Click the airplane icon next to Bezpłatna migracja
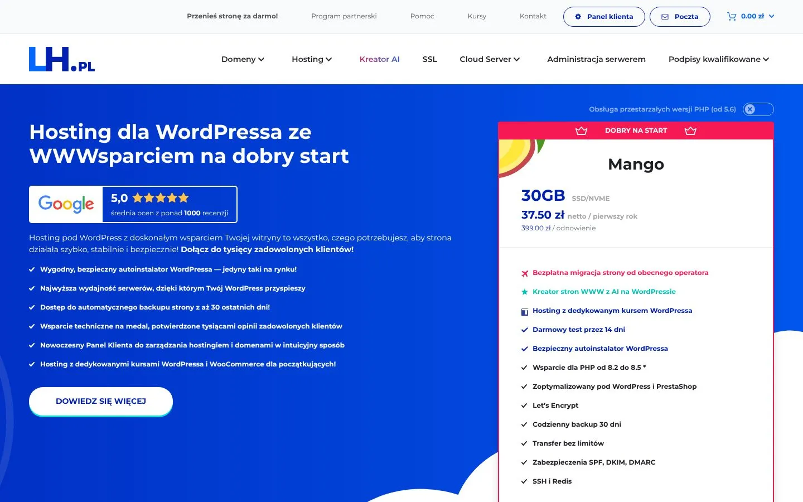 [x=524, y=273]
